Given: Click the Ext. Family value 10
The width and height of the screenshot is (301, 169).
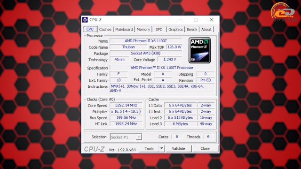Looking at the screenshot, I should [119, 80].
